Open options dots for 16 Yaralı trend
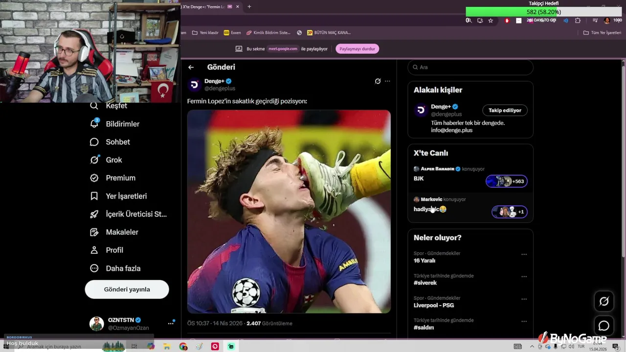 (x=524, y=254)
